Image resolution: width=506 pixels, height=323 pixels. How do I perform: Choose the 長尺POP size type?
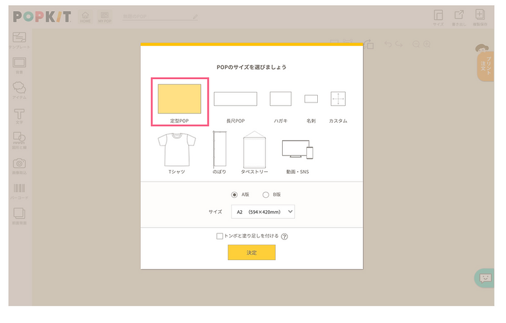[235, 108]
